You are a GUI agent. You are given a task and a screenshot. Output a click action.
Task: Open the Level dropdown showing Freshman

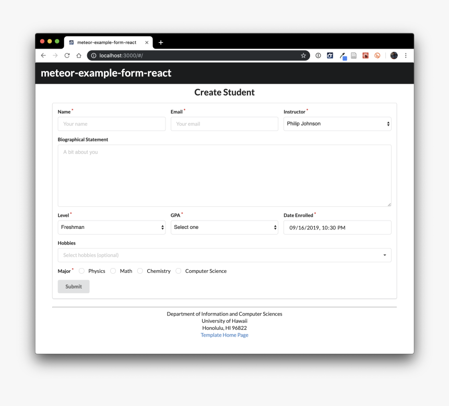point(112,227)
